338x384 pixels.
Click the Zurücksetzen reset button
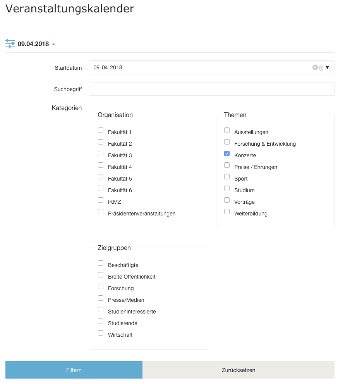238,370
